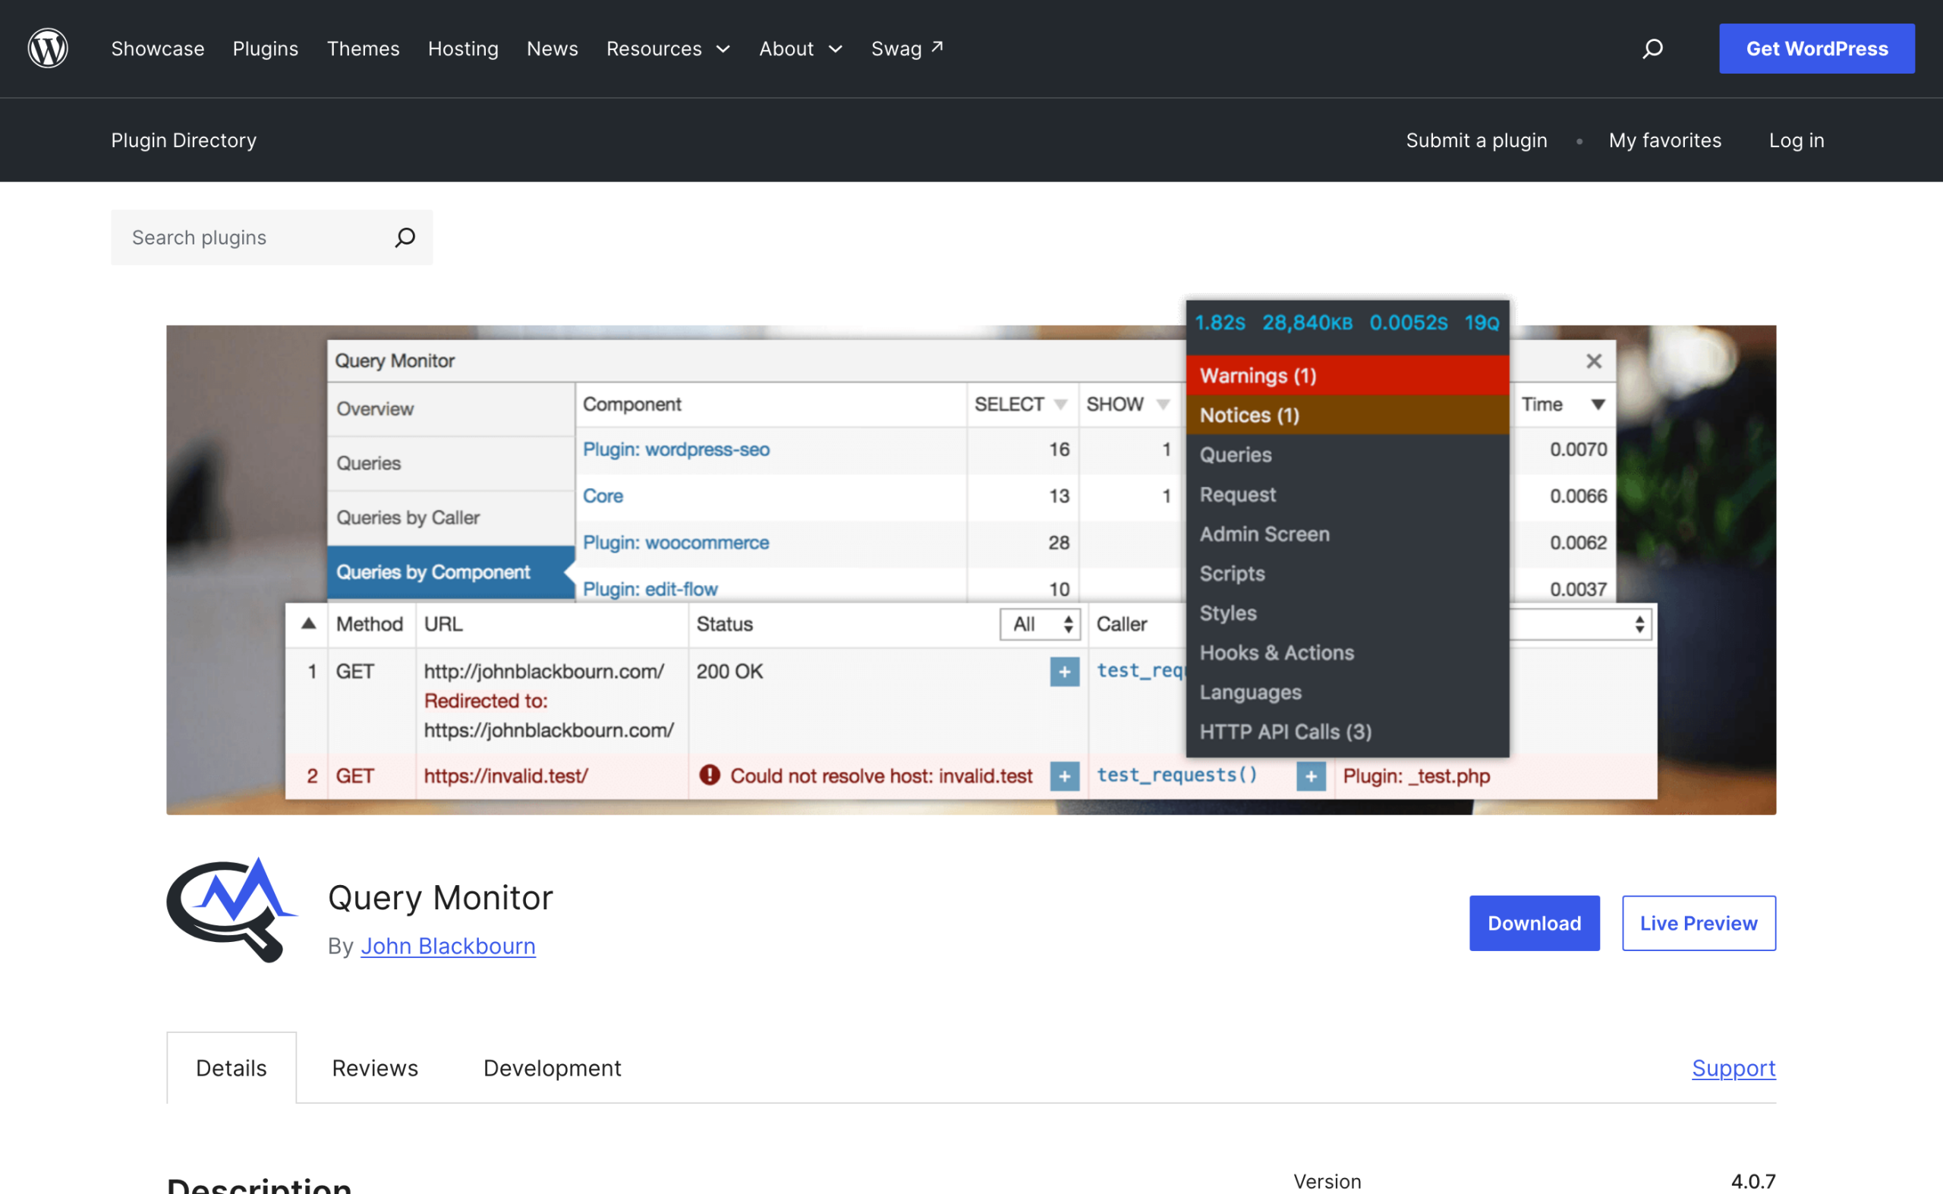Open Hosting in top navigation
The width and height of the screenshot is (1943, 1194).
[464, 49]
